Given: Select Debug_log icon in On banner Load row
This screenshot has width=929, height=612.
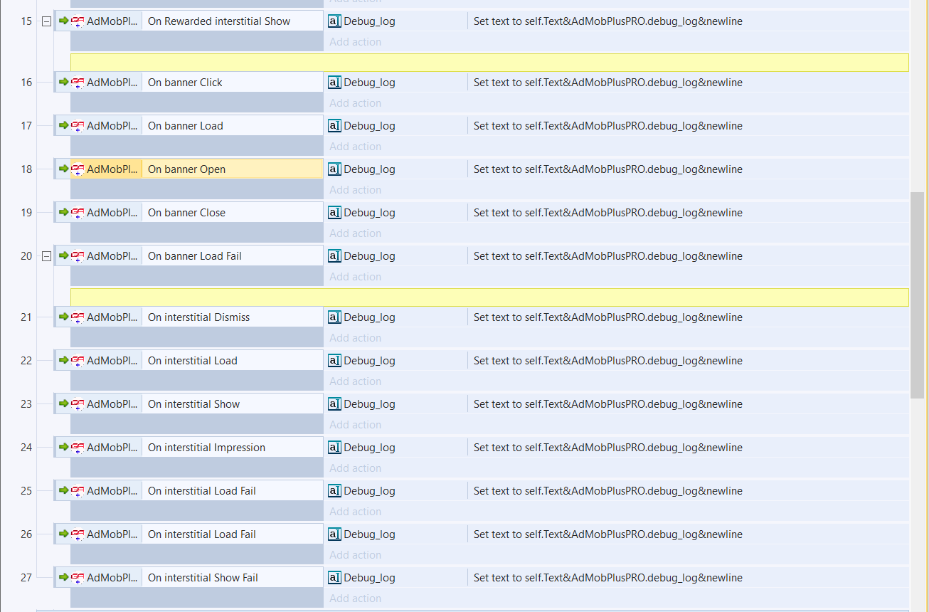Looking at the screenshot, I should click(x=334, y=126).
